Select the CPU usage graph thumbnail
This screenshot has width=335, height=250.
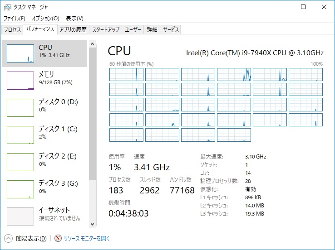[20, 53]
